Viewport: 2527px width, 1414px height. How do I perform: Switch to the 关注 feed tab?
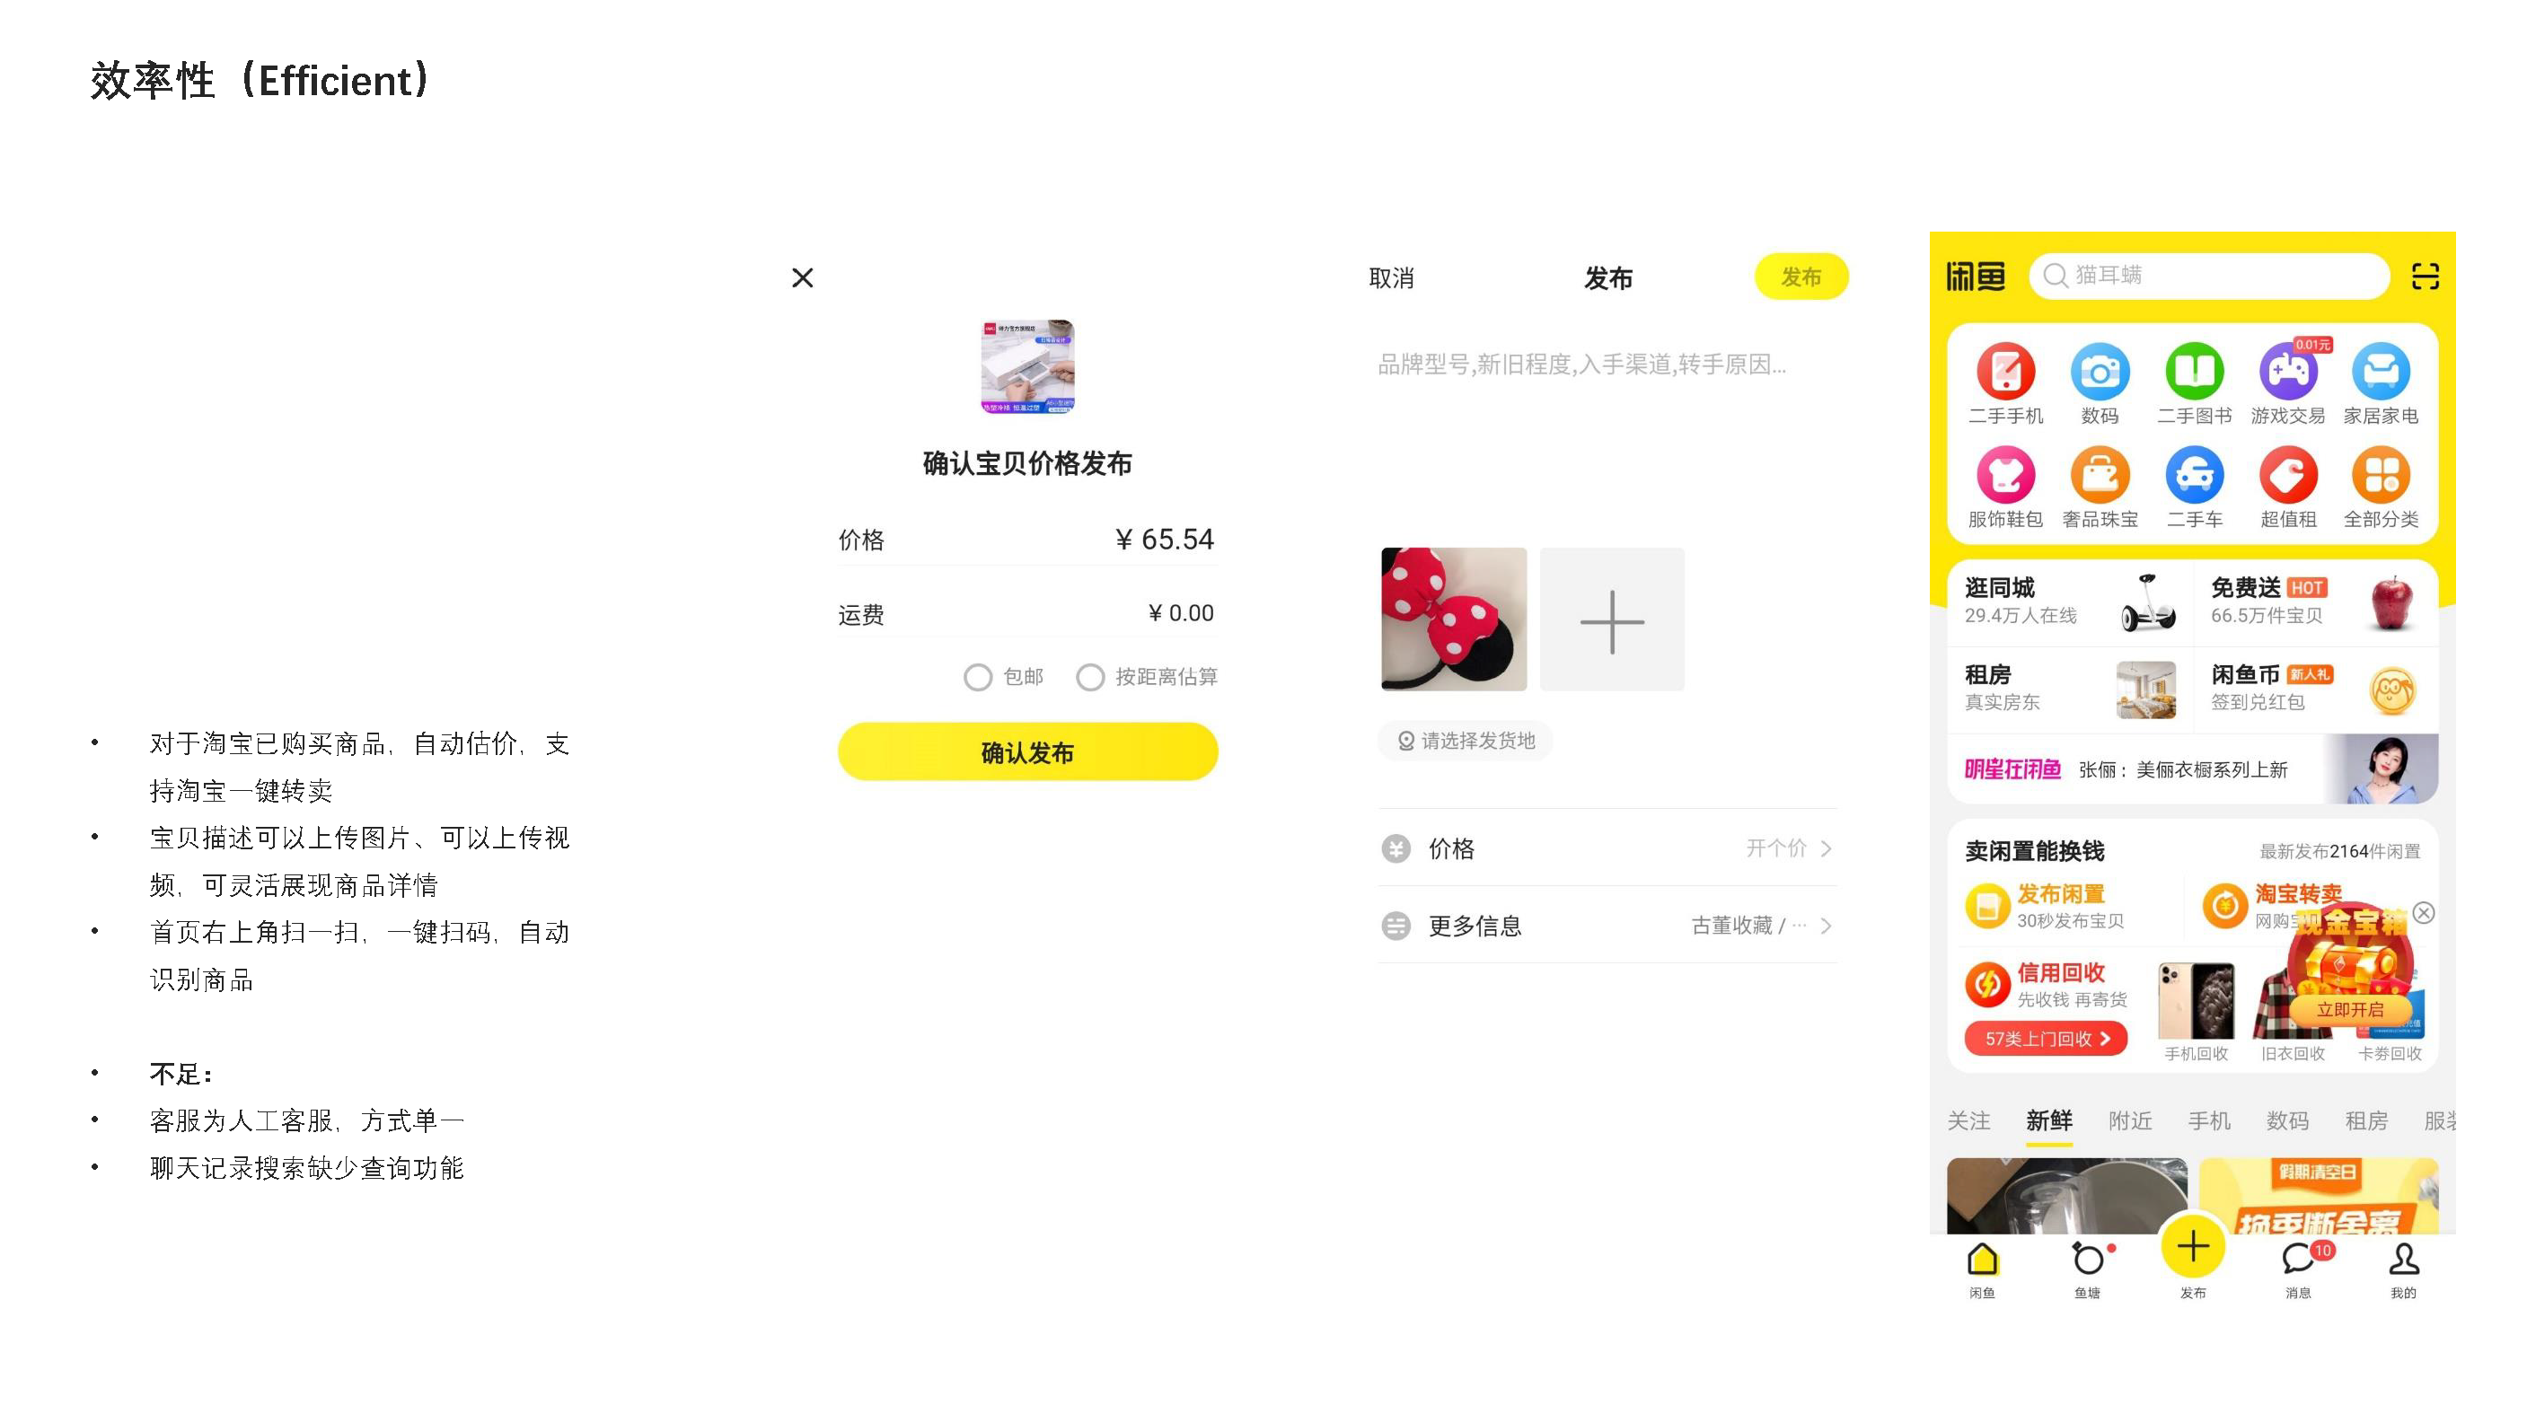coord(1968,1120)
